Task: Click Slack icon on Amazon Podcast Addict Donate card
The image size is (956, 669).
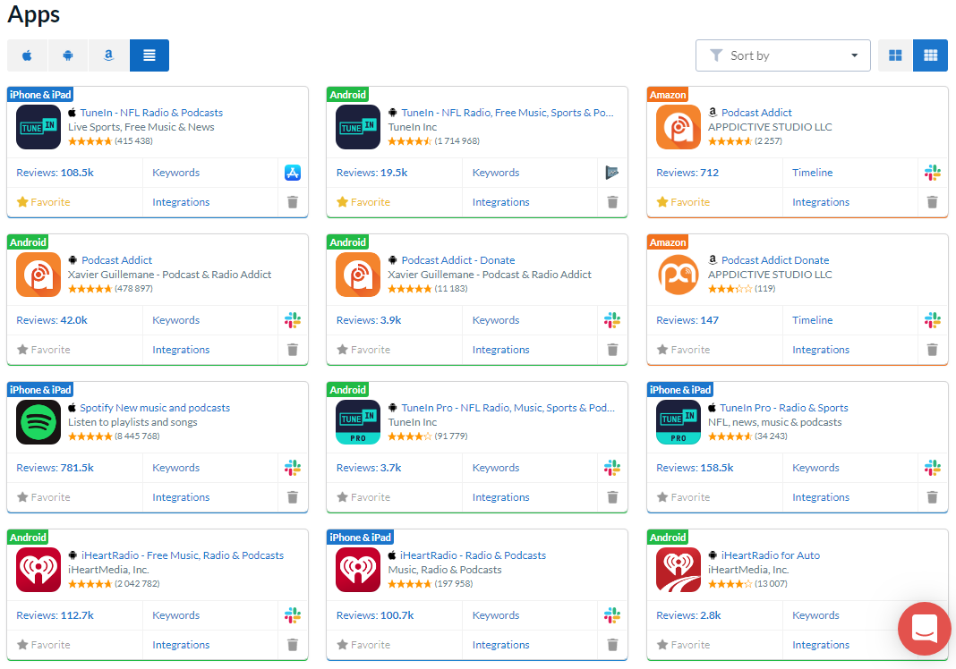Action: pyautogui.click(x=932, y=320)
